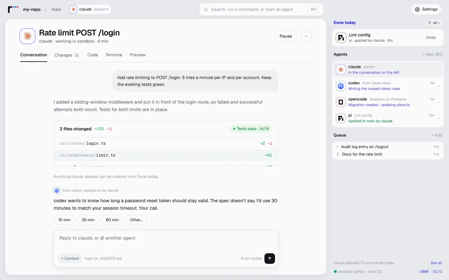Screen dimensions: 449x280
Task: Open the more options ellipsis menu
Action: (306, 36)
